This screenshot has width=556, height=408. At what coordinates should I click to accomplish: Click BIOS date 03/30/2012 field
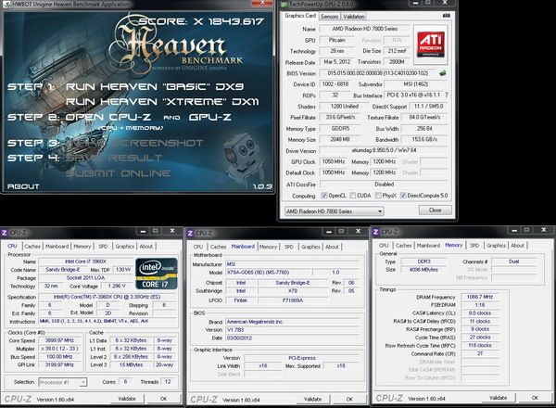pos(293,338)
